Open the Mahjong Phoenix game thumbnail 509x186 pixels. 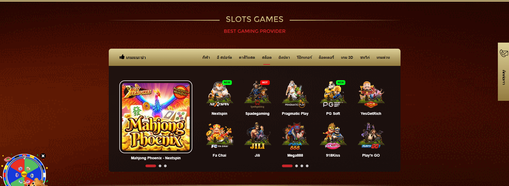coord(156,117)
